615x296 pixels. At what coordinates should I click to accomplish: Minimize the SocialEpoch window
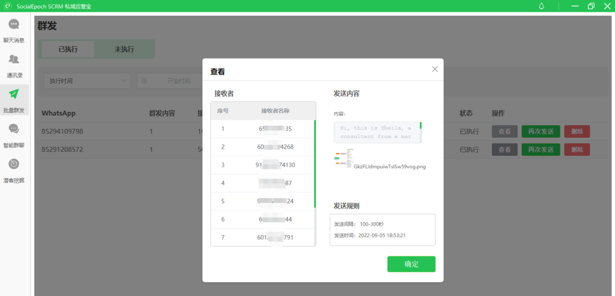[x=575, y=6]
